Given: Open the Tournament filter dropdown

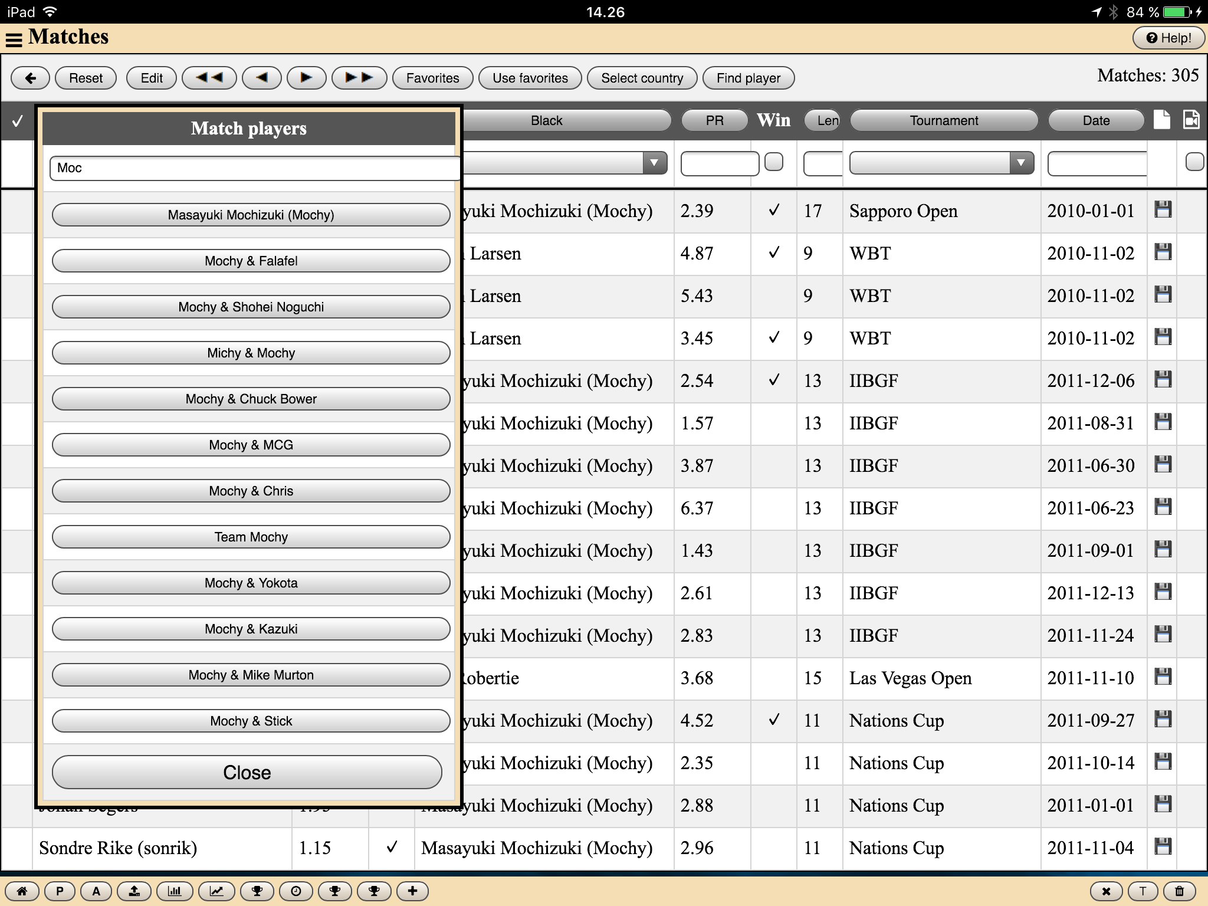Looking at the screenshot, I should click(x=941, y=163).
